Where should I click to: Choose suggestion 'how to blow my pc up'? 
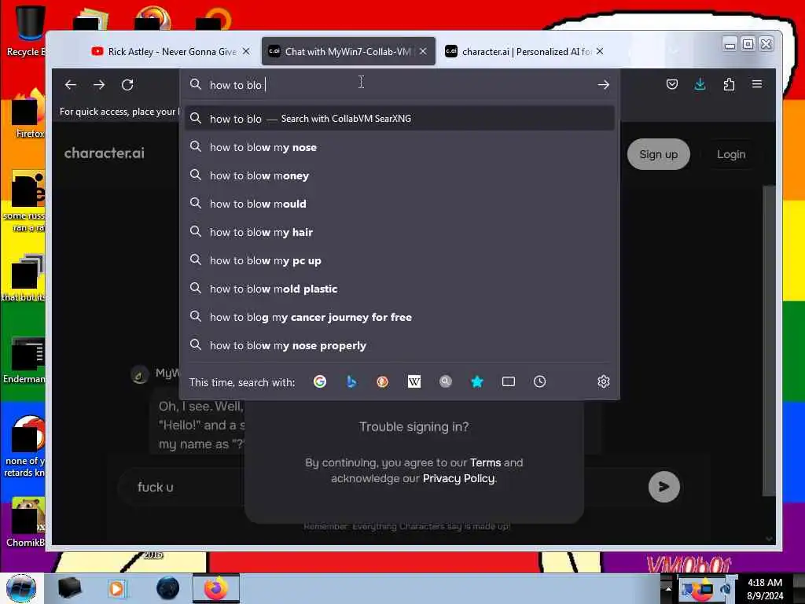coord(399,260)
